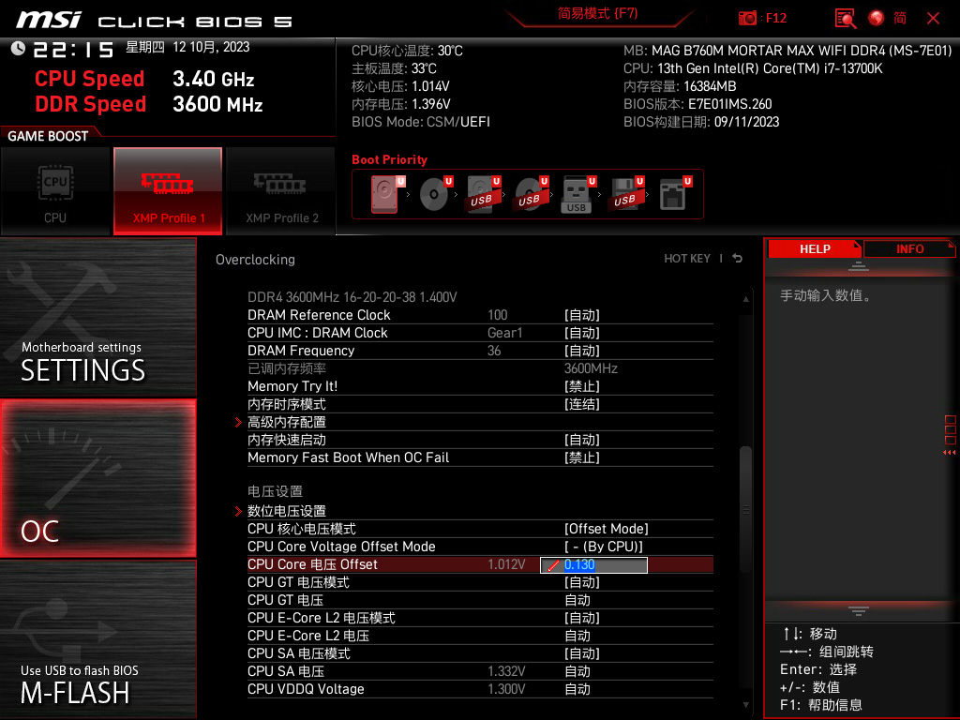960x720 pixels.
Task: Change the CPU IMC : DRAM Clock setting
Action: [480, 333]
